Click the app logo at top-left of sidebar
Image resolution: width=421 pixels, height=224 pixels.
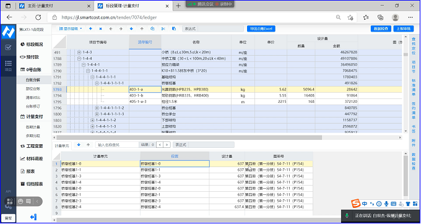pyautogui.click(x=8, y=32)
